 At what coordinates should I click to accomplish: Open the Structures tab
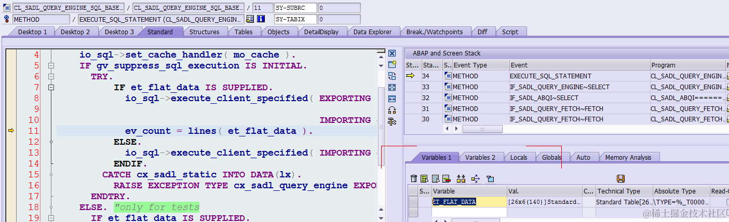point(204,32)
